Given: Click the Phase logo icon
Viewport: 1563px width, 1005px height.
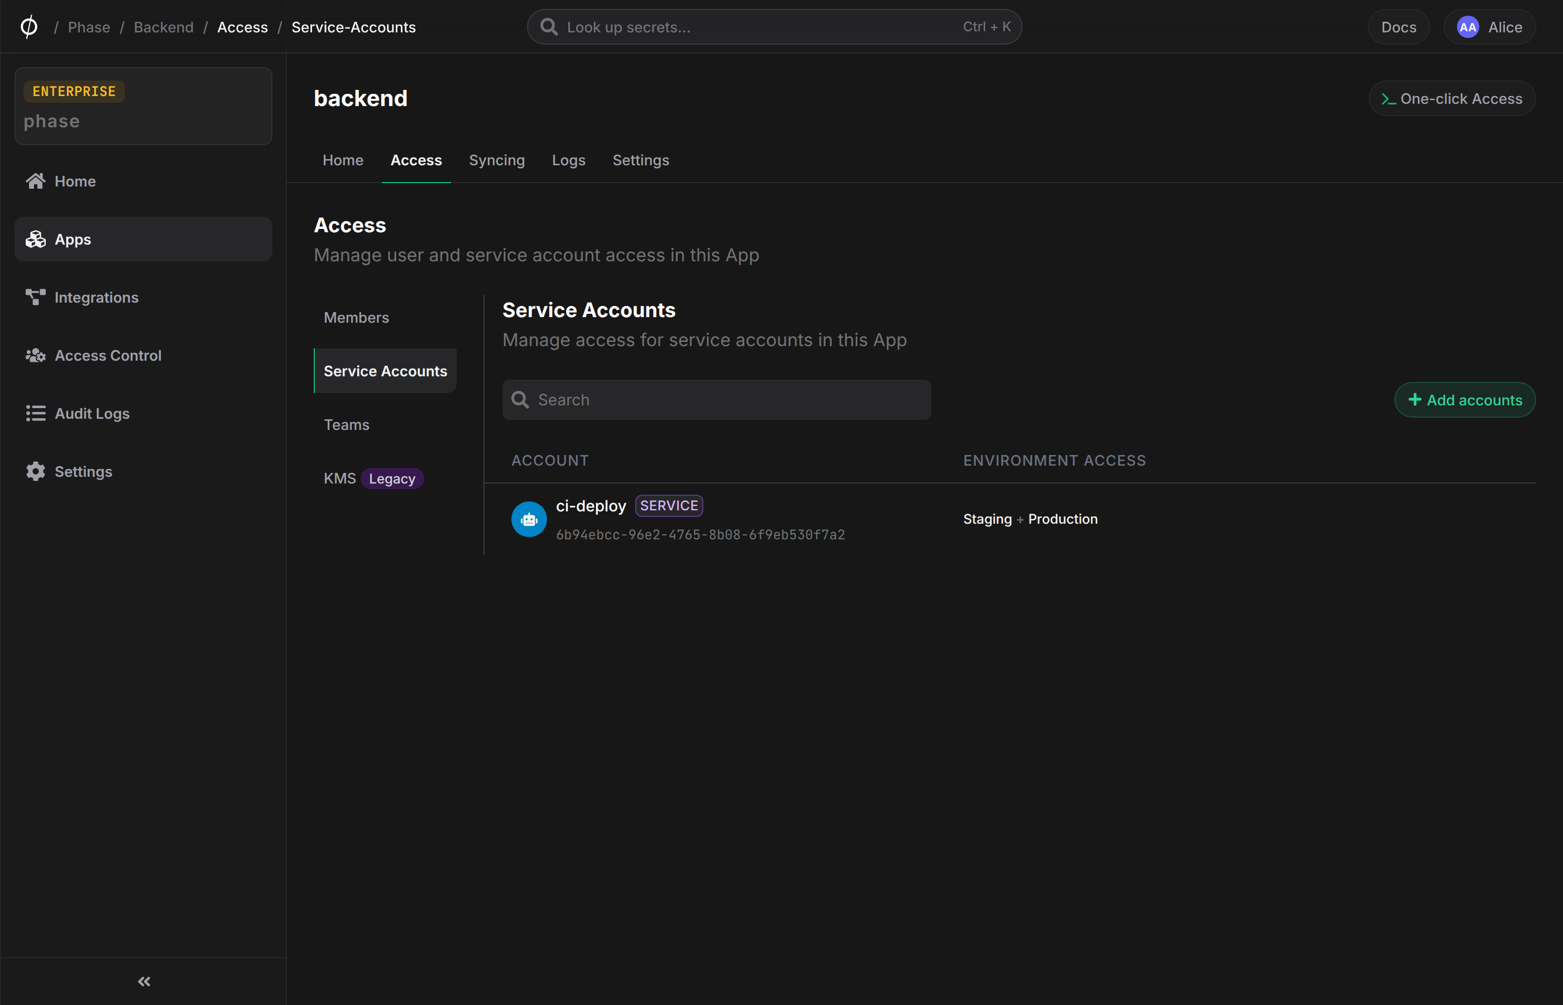Looking at the screenshot, I should (28, 27).
